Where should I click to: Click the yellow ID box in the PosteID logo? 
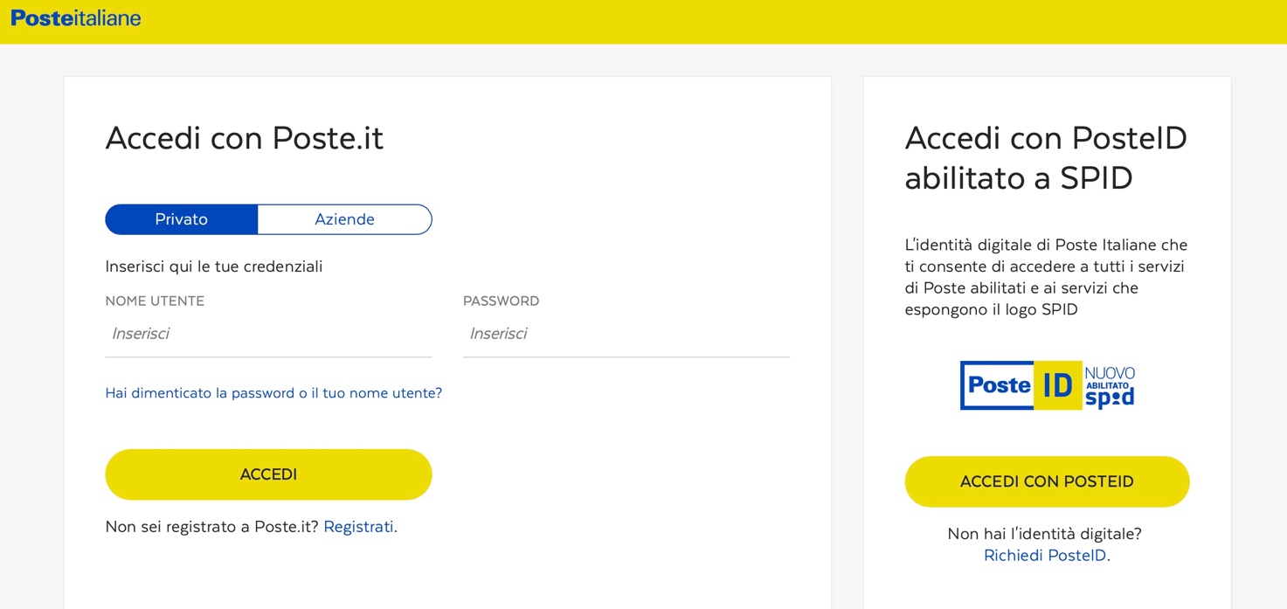(1060, 384)
